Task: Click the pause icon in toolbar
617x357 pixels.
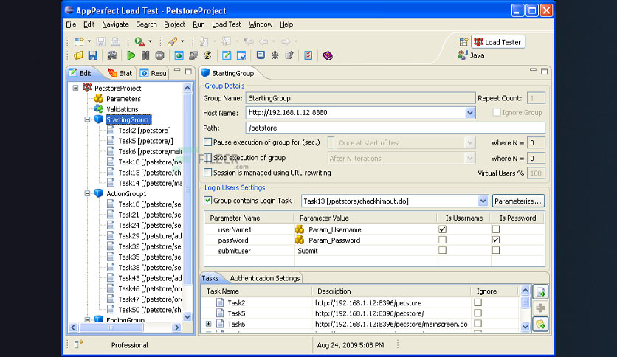Action: tap(145, 55)
